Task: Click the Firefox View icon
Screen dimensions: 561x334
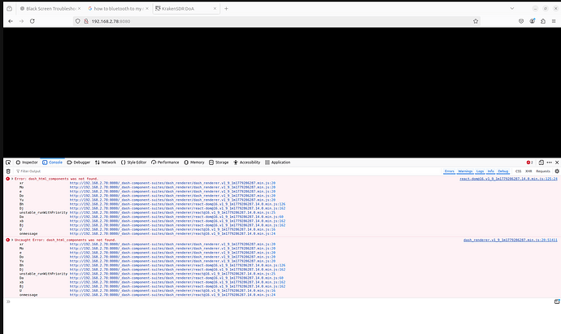Action: (9, 9)
